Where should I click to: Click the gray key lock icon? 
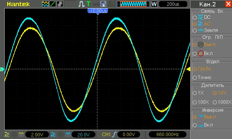pos(96,4)
